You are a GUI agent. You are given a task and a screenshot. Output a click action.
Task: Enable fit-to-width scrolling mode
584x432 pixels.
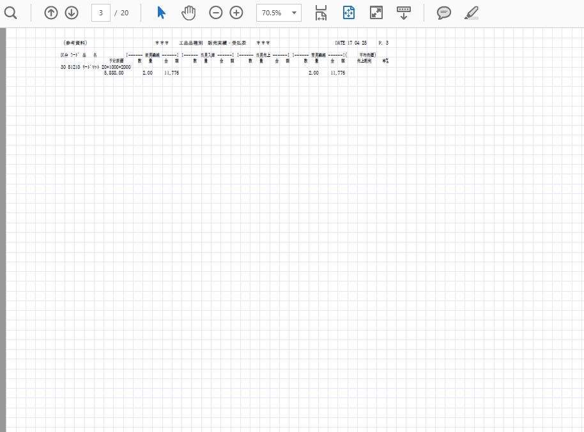(321, 13)
